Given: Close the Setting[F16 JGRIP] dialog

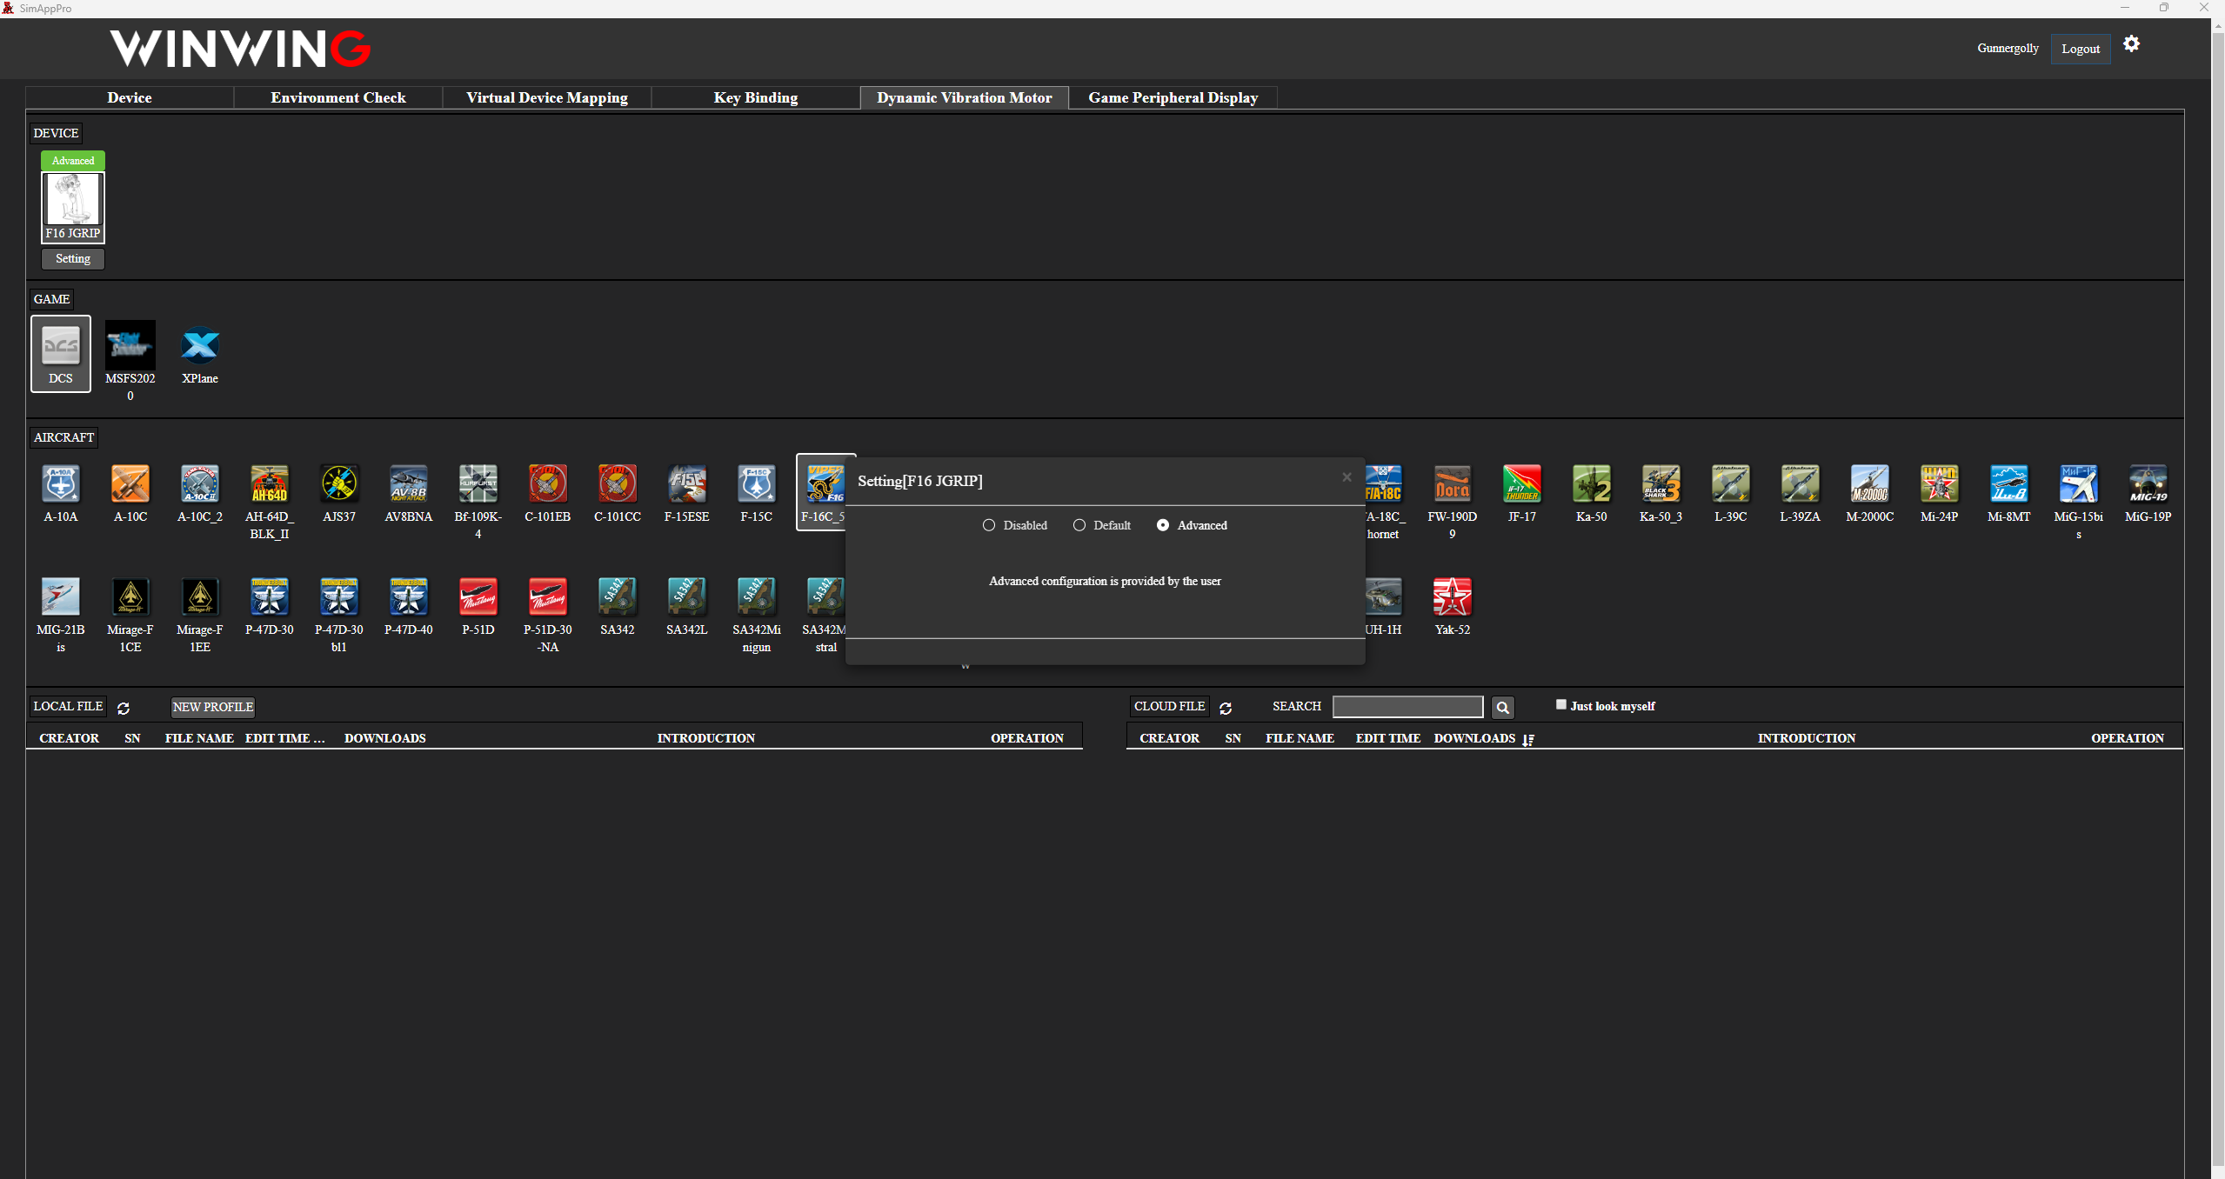Looking at the screenshot, I should pos(1346,477).
